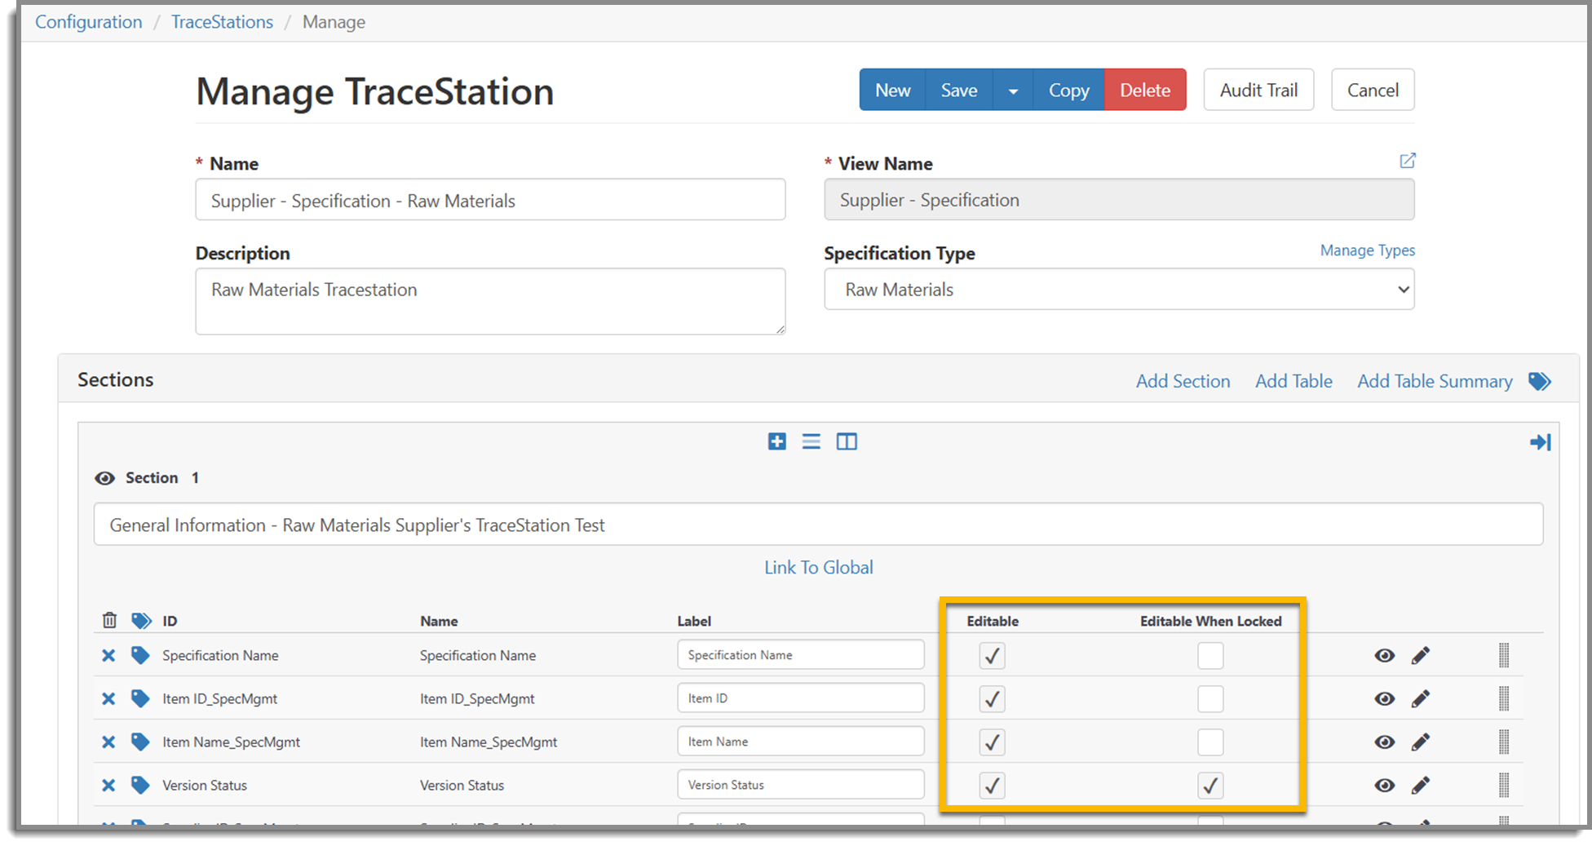
Task: Click the Add Table link
Action: coord(1293,381)
